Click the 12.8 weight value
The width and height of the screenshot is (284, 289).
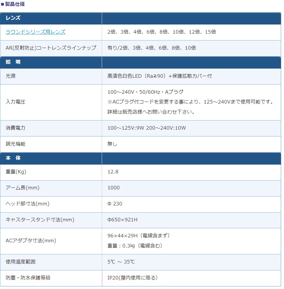click(113, 172)
